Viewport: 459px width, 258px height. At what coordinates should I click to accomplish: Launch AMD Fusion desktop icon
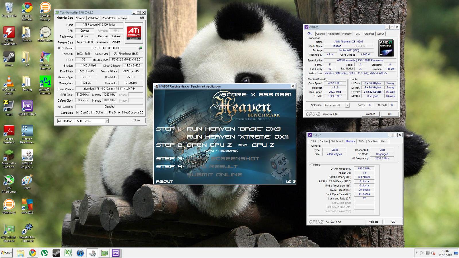45,34
